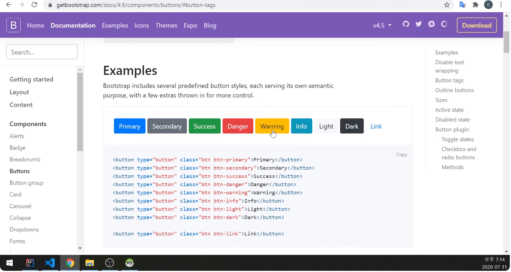
Task: Expand the Layout sidebar section
Action: [x=19, y=92]
